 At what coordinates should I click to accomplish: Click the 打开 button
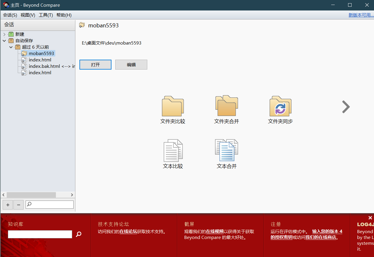(x=95, y=65)
